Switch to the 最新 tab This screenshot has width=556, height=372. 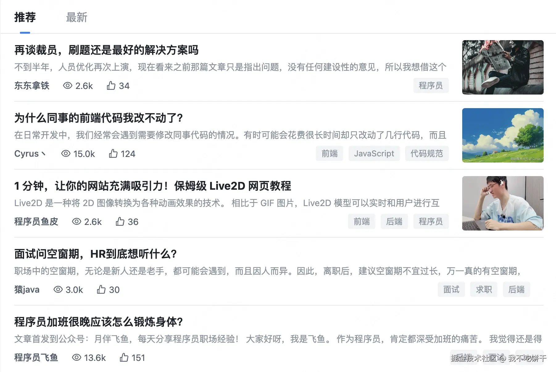[x=77, y=17]
